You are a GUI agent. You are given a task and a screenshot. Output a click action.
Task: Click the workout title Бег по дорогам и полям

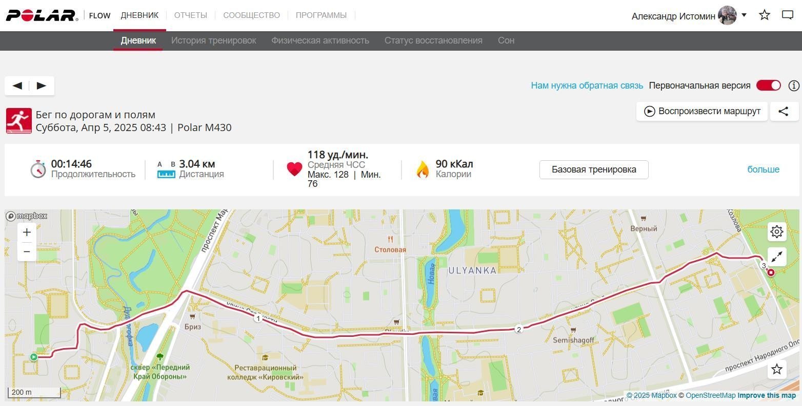click(x=95, y=115)
